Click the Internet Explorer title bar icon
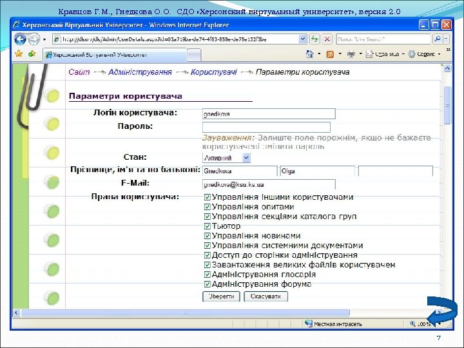 coord(17,25)
